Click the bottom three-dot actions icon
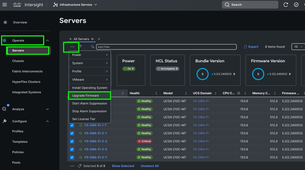The width and height of the screenshot is (305, 170). pos(72,166)
